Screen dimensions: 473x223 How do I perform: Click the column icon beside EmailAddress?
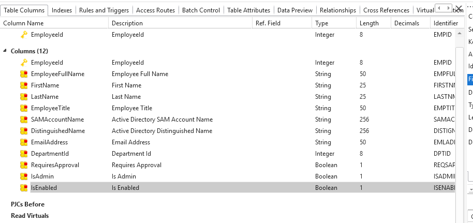[24, 142]
